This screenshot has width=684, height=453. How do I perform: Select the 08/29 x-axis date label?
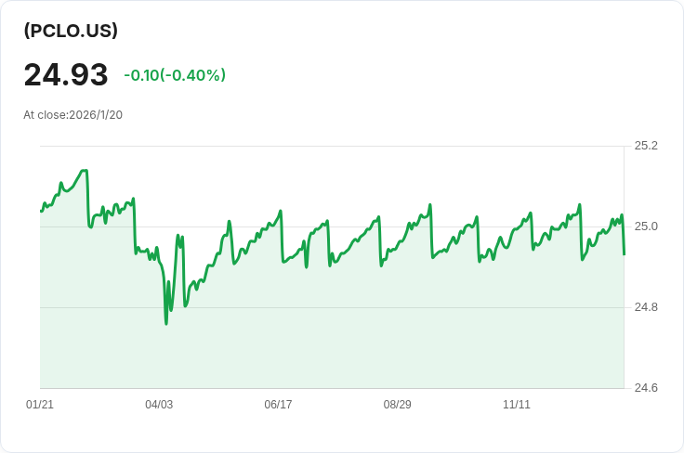[397, 405]
